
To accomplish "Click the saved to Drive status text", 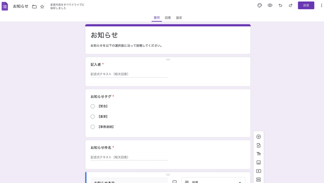I will tap(67, 6).
